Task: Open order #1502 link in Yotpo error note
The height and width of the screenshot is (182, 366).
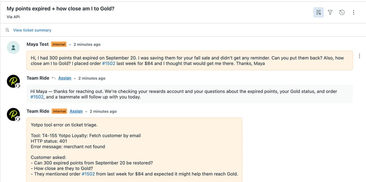Action: tap(88, 174)
